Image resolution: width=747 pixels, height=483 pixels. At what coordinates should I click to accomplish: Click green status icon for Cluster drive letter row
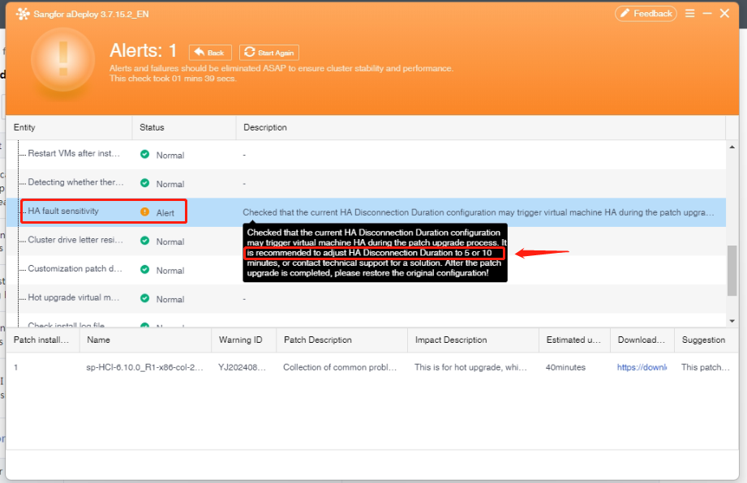click(145, 241)
